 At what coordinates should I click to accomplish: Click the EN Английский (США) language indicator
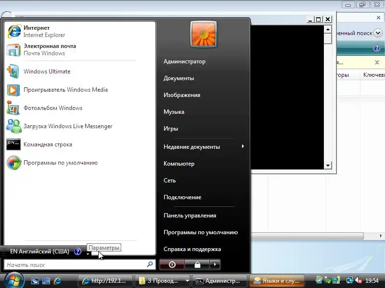[39, 252]
